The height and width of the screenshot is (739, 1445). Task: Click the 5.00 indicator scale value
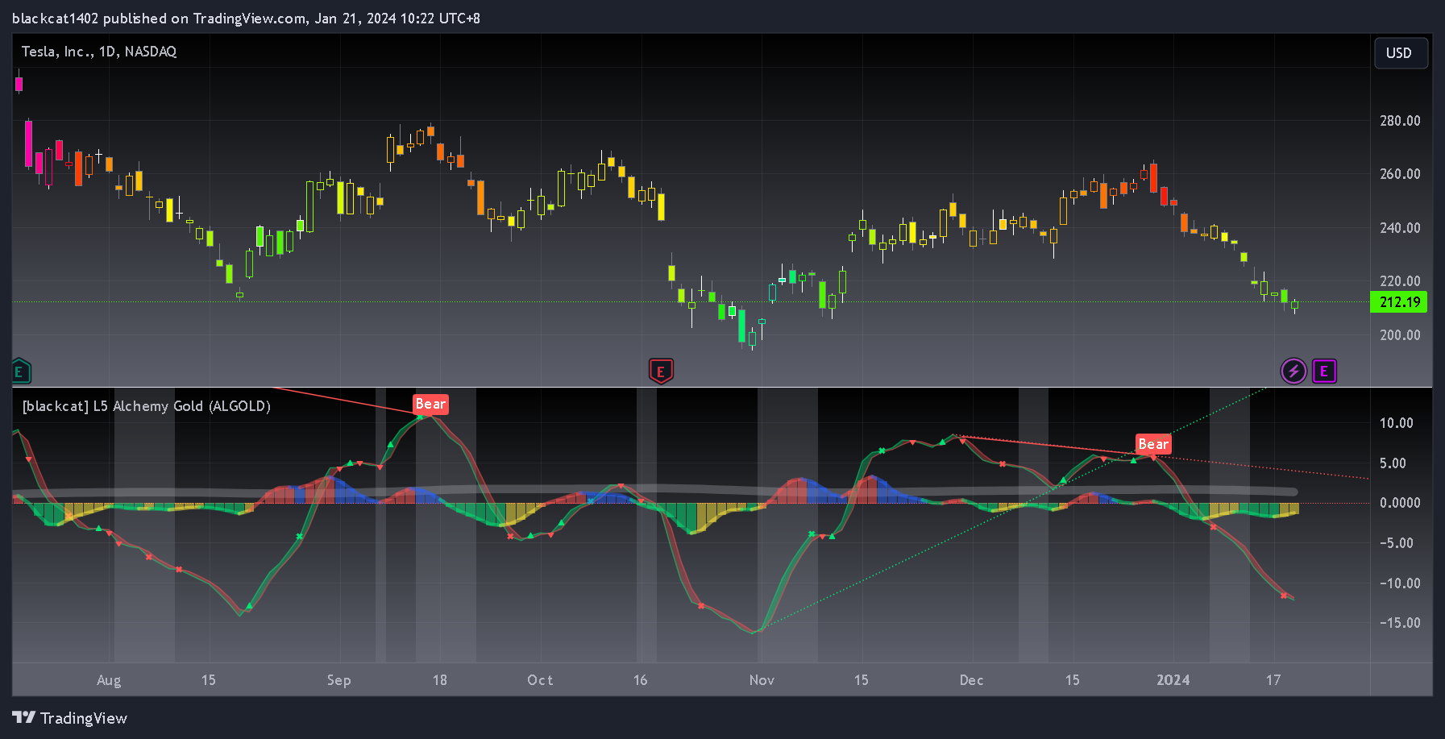point(1393,463)
